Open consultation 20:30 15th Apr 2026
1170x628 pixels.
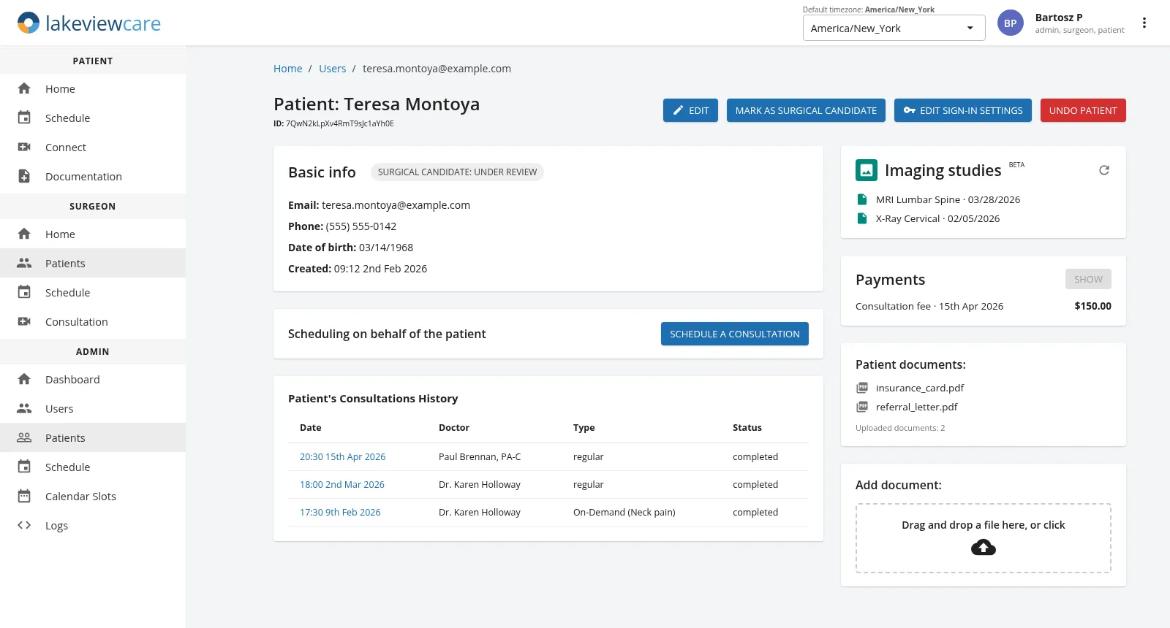point(342,456)
